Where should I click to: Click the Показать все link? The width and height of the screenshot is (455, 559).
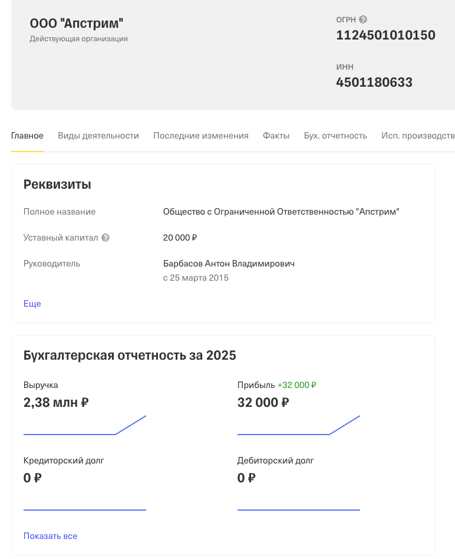tap(50, 536)
